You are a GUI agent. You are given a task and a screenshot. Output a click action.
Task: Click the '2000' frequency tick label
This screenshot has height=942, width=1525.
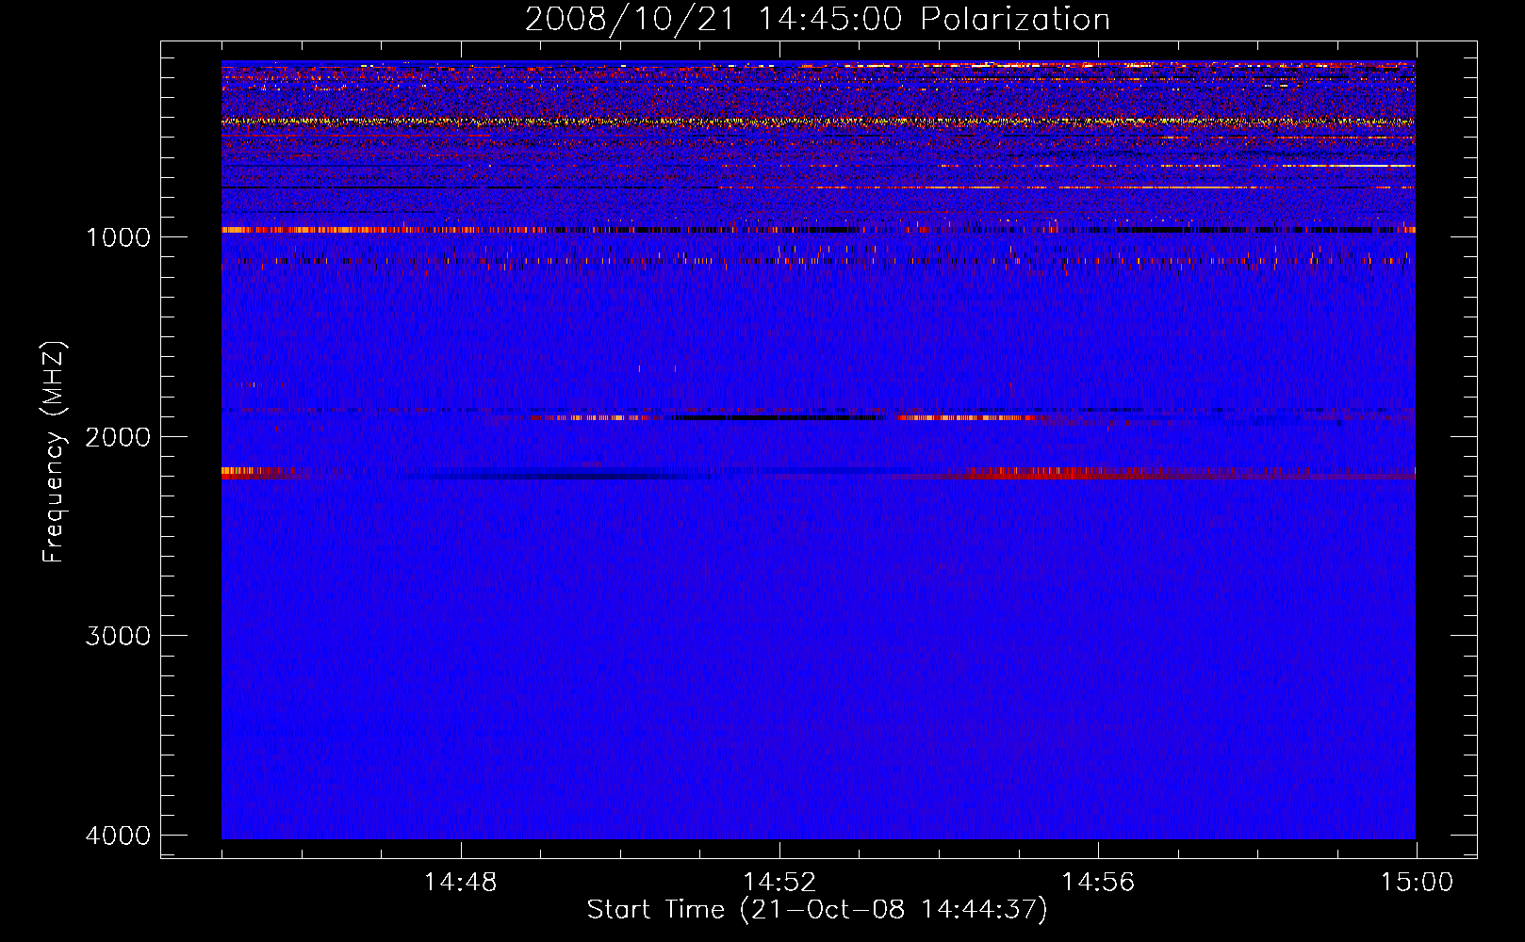pos(118,436)
